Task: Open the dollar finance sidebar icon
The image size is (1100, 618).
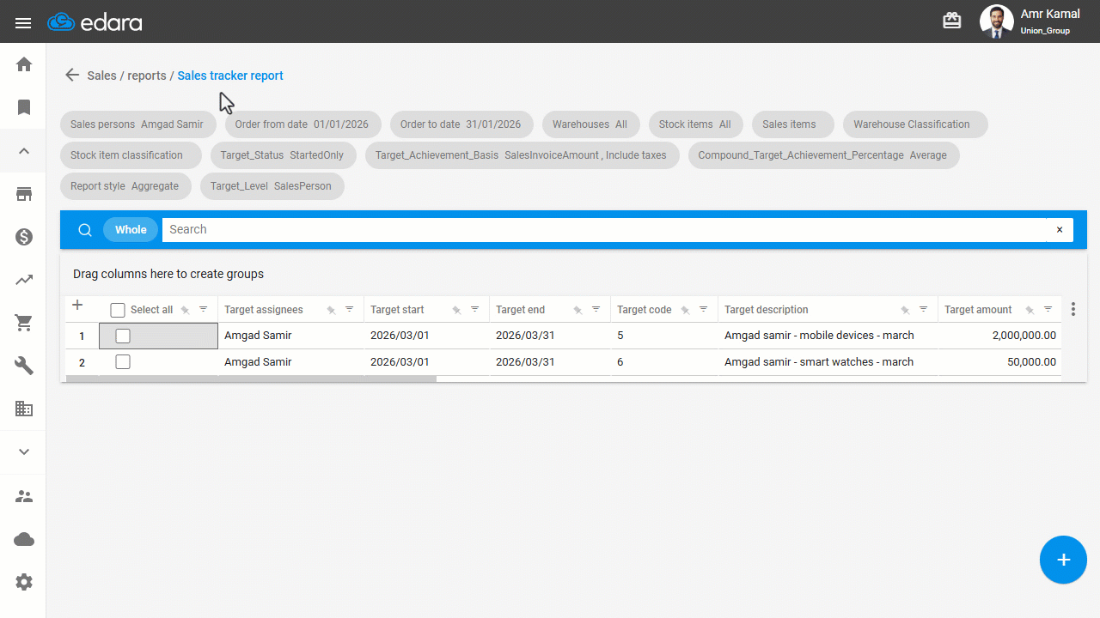Action: 24,237
